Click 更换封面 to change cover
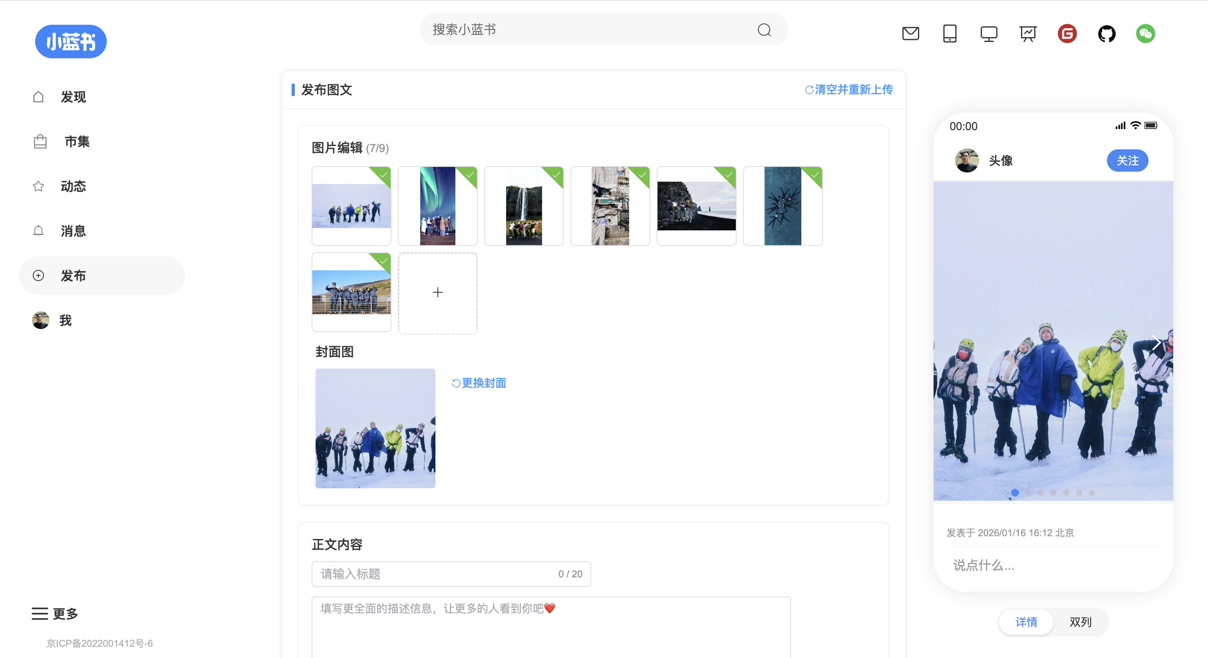Image resolution: width=1208 pixels, height=658 pixels. 479,383
